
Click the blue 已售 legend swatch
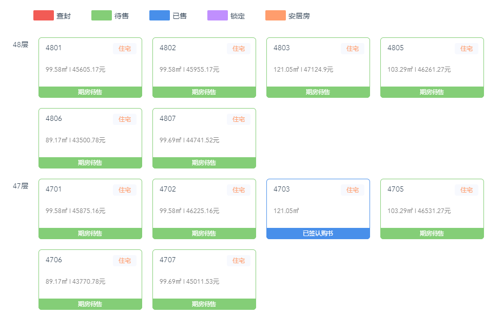coord(160,15)
